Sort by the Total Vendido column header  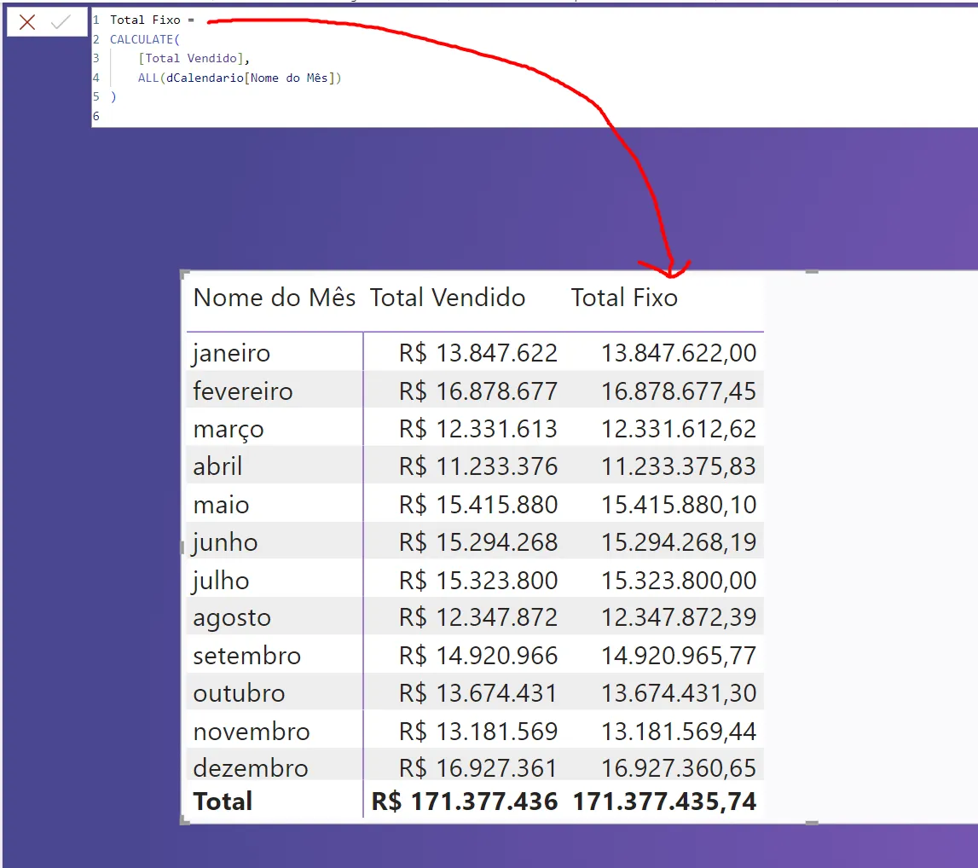[448, 298]
